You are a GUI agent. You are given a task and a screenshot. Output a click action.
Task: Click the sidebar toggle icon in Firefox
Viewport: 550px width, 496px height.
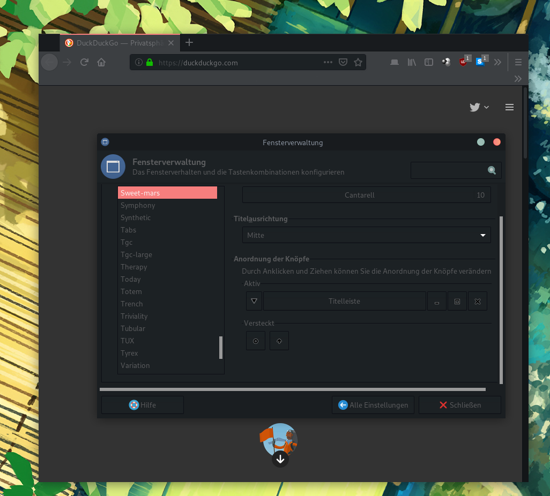point(429,62)
